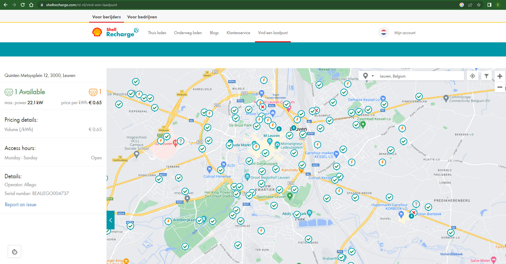Click the Abdij van Park pin

click(309, 213)
